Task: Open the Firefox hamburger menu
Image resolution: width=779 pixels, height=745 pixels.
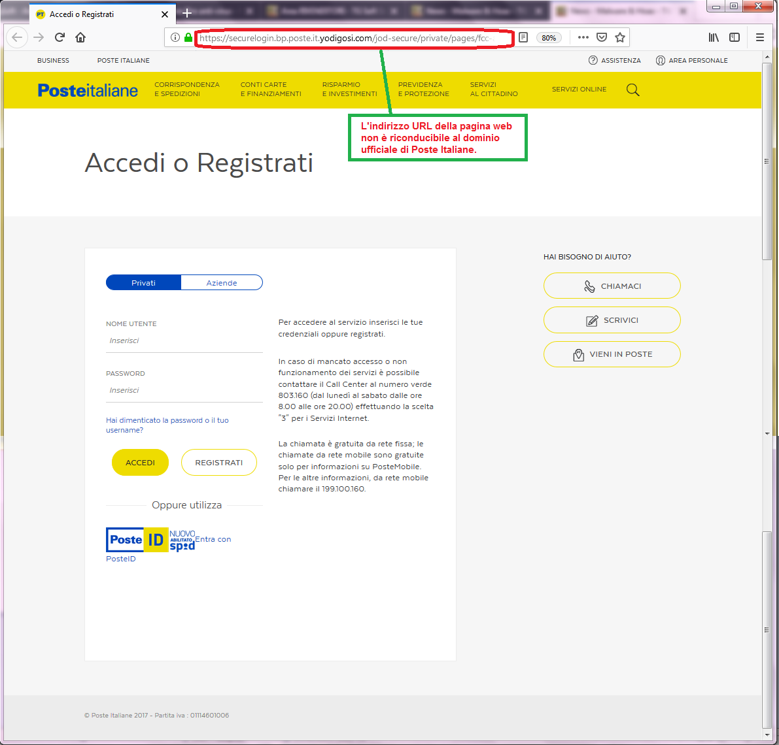Action: click(759, 37)
